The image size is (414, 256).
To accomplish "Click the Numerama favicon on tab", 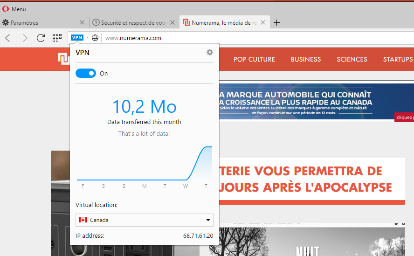I will tap(186, 23).
